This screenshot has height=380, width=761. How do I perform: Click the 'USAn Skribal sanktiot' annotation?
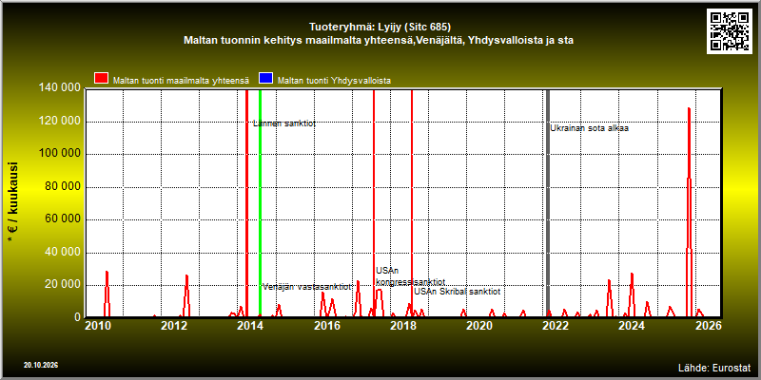tap(457, 292)
